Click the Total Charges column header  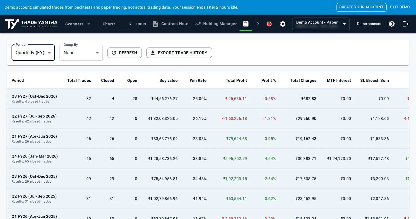pyautogui.click(x=303, y=80)
